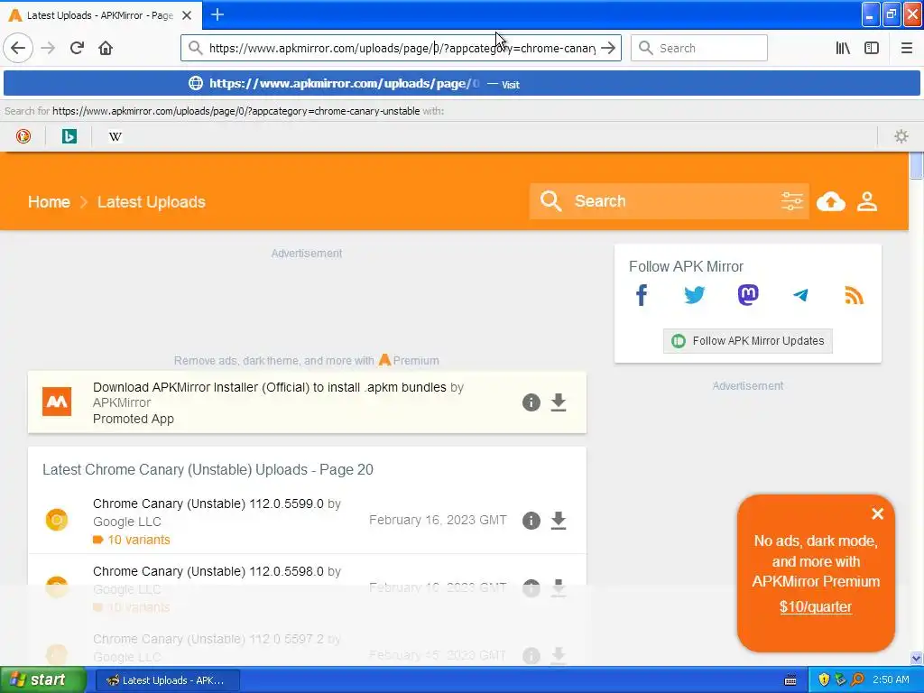924x693 pixels.
Task: Click the APKMirror Installer app thumbnail
Action: tap(57, 402)
